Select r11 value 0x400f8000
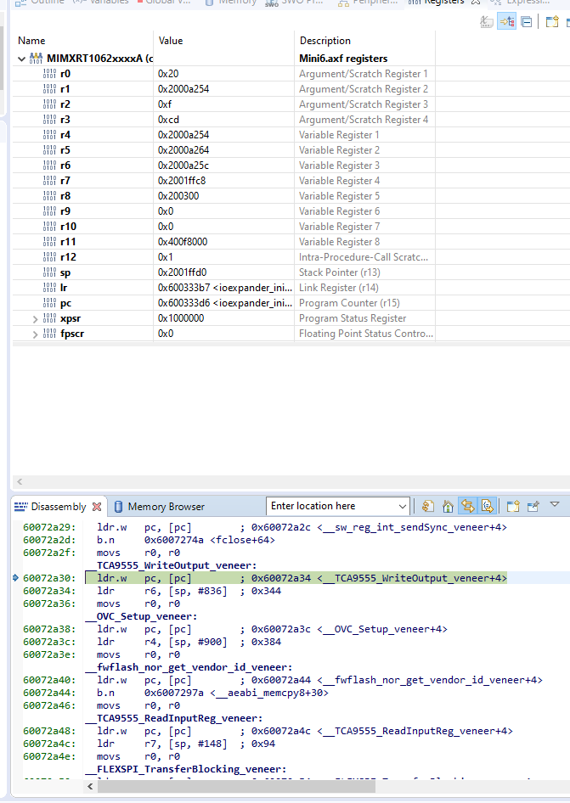This screenshot has width=570, height=803. (183, 242)
